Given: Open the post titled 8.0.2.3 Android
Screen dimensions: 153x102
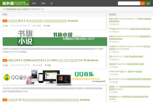Looking at the screenshot, I should [x=43, y=21].
